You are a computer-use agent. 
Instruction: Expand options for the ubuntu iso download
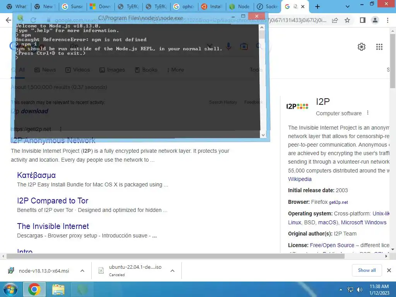pyautogui.click(x=172, y=271)
